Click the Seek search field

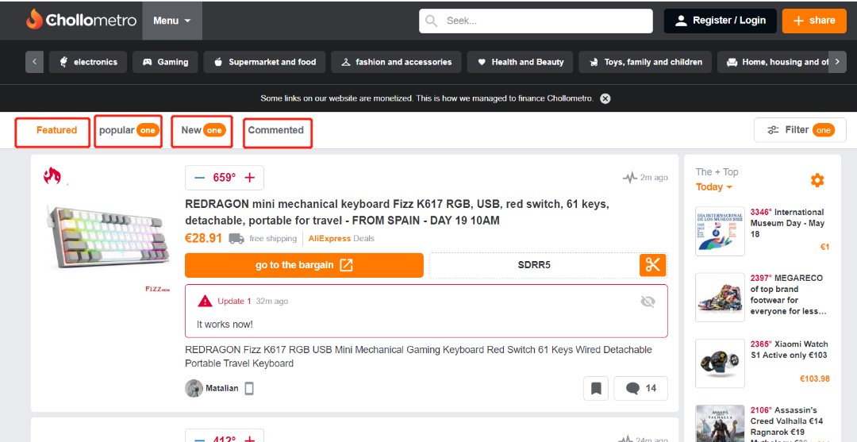pos(536,21)
